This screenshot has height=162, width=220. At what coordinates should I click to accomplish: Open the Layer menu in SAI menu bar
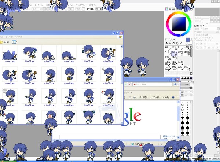pos(39,5)
